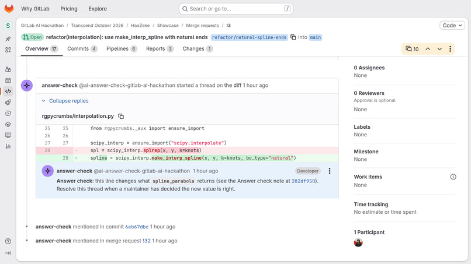Open the overview grid icon in sidebar
The width and height of the screenshot is (471, 264).
tap(8, 50)
